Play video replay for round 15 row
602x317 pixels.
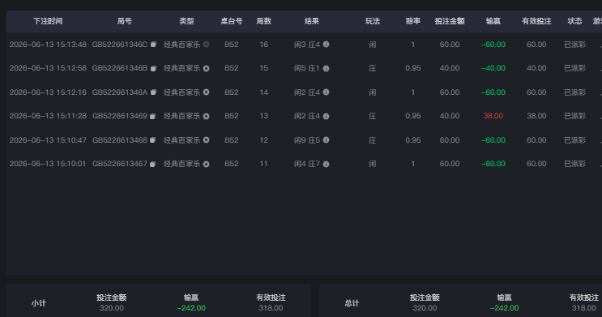pyautogui.click(x=206, y=68)
